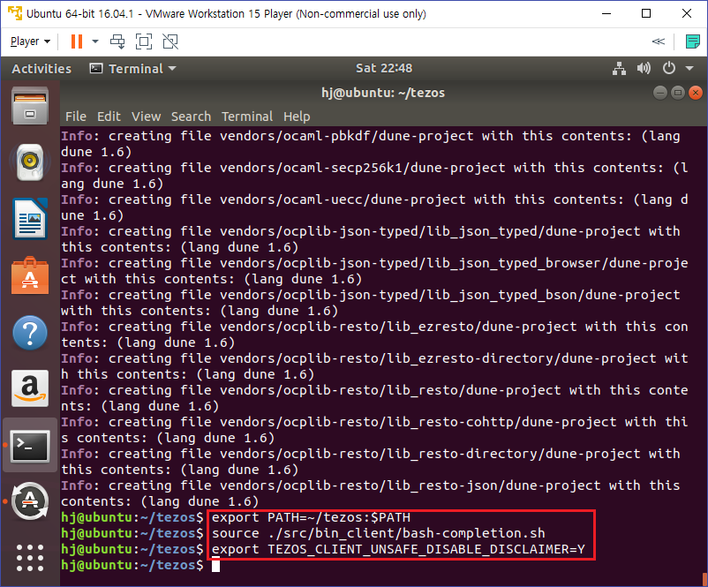
Task: Click export TEZOS_CLIENT_UNSAFE_DISABLE_DISCLAIMER=Y line
Action: pyautogui.click(x=398, y=549)
